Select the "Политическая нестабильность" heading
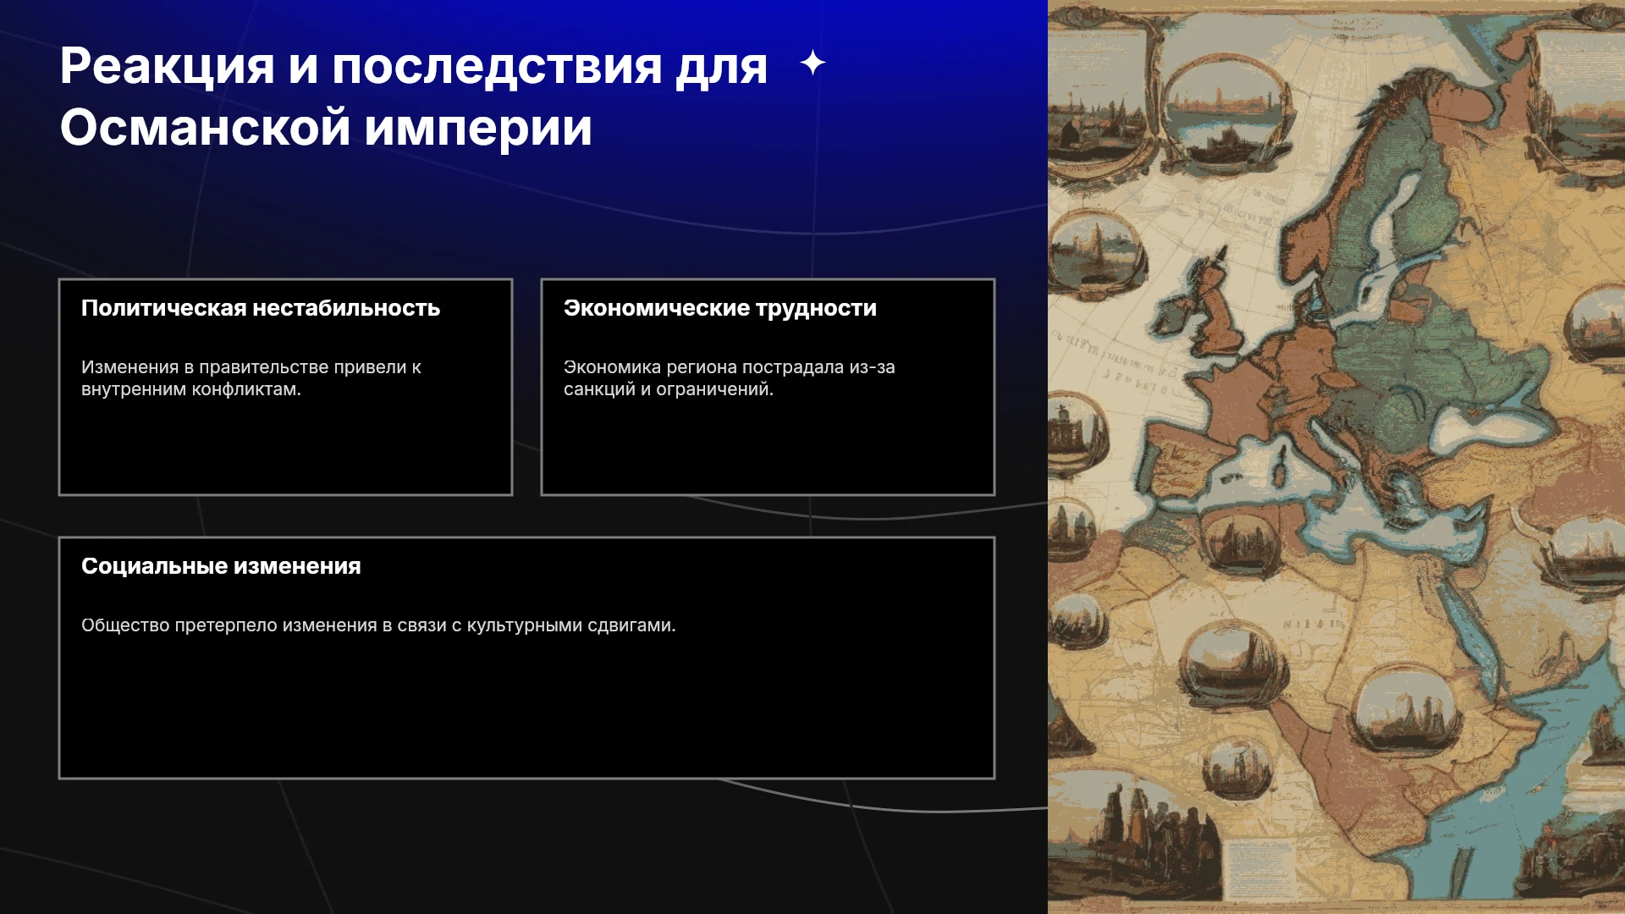The height and width of the screenshot is (914, 1625). click(x=261, y=308)
